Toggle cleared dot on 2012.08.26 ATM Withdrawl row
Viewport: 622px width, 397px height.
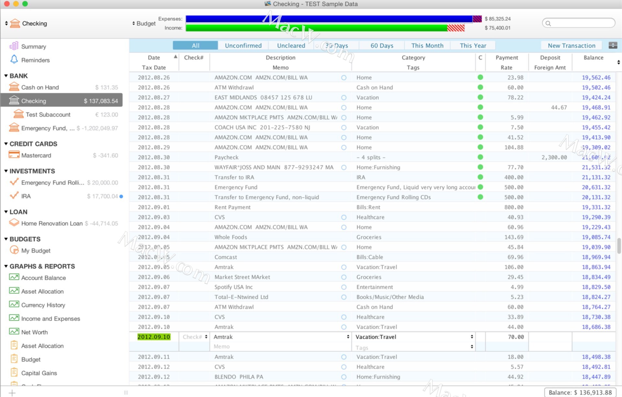point(480,87)
